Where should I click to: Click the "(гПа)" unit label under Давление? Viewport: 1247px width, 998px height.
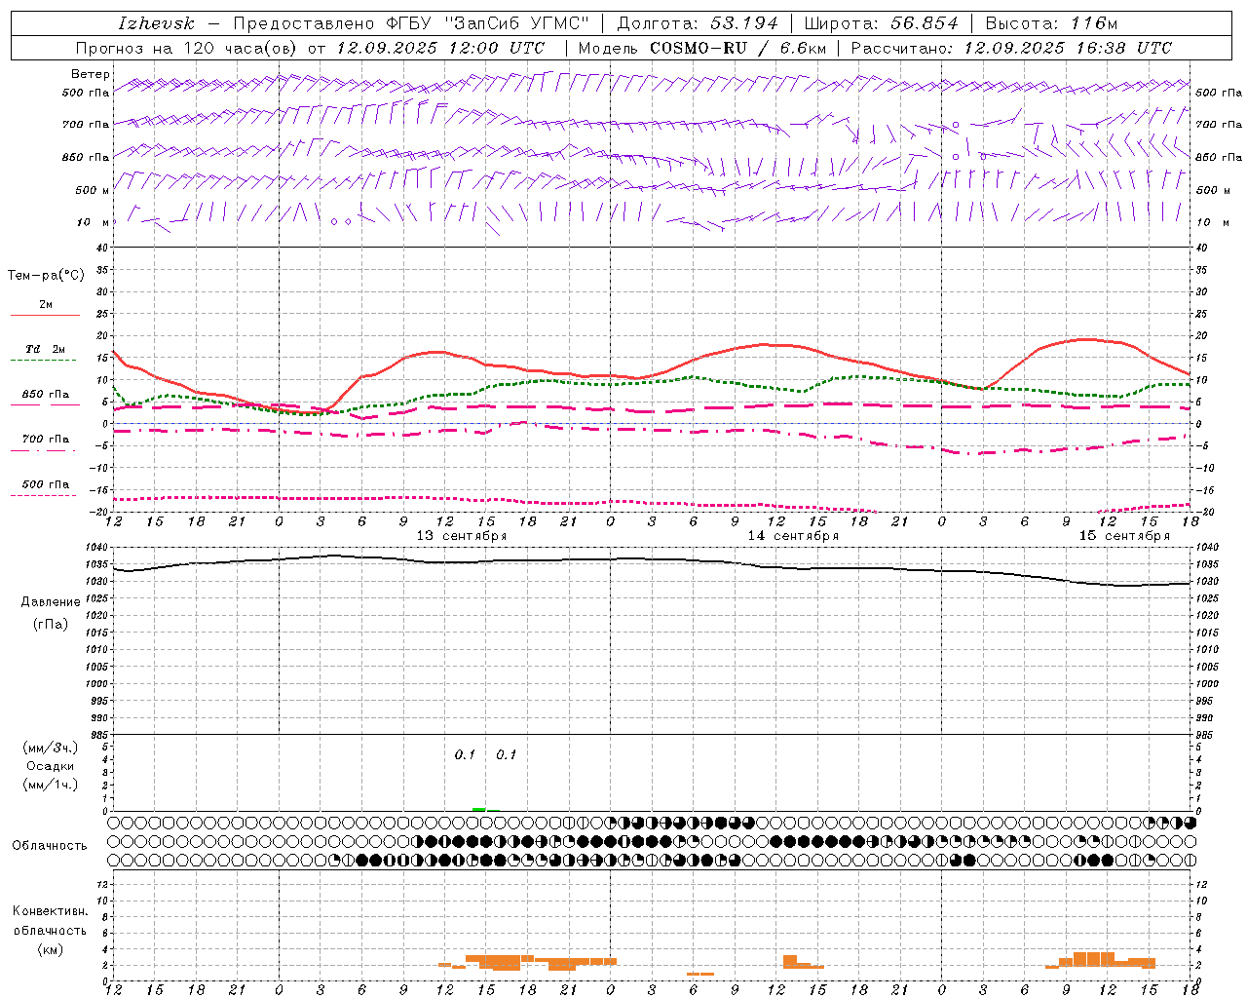pos(50,624)
